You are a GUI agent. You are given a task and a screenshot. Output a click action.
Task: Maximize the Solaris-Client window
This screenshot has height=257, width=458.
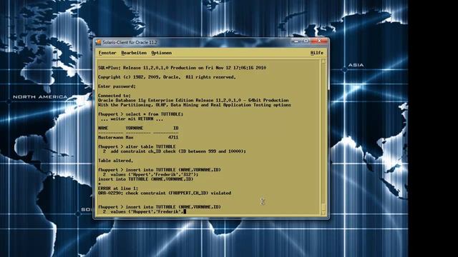point(306,41)
